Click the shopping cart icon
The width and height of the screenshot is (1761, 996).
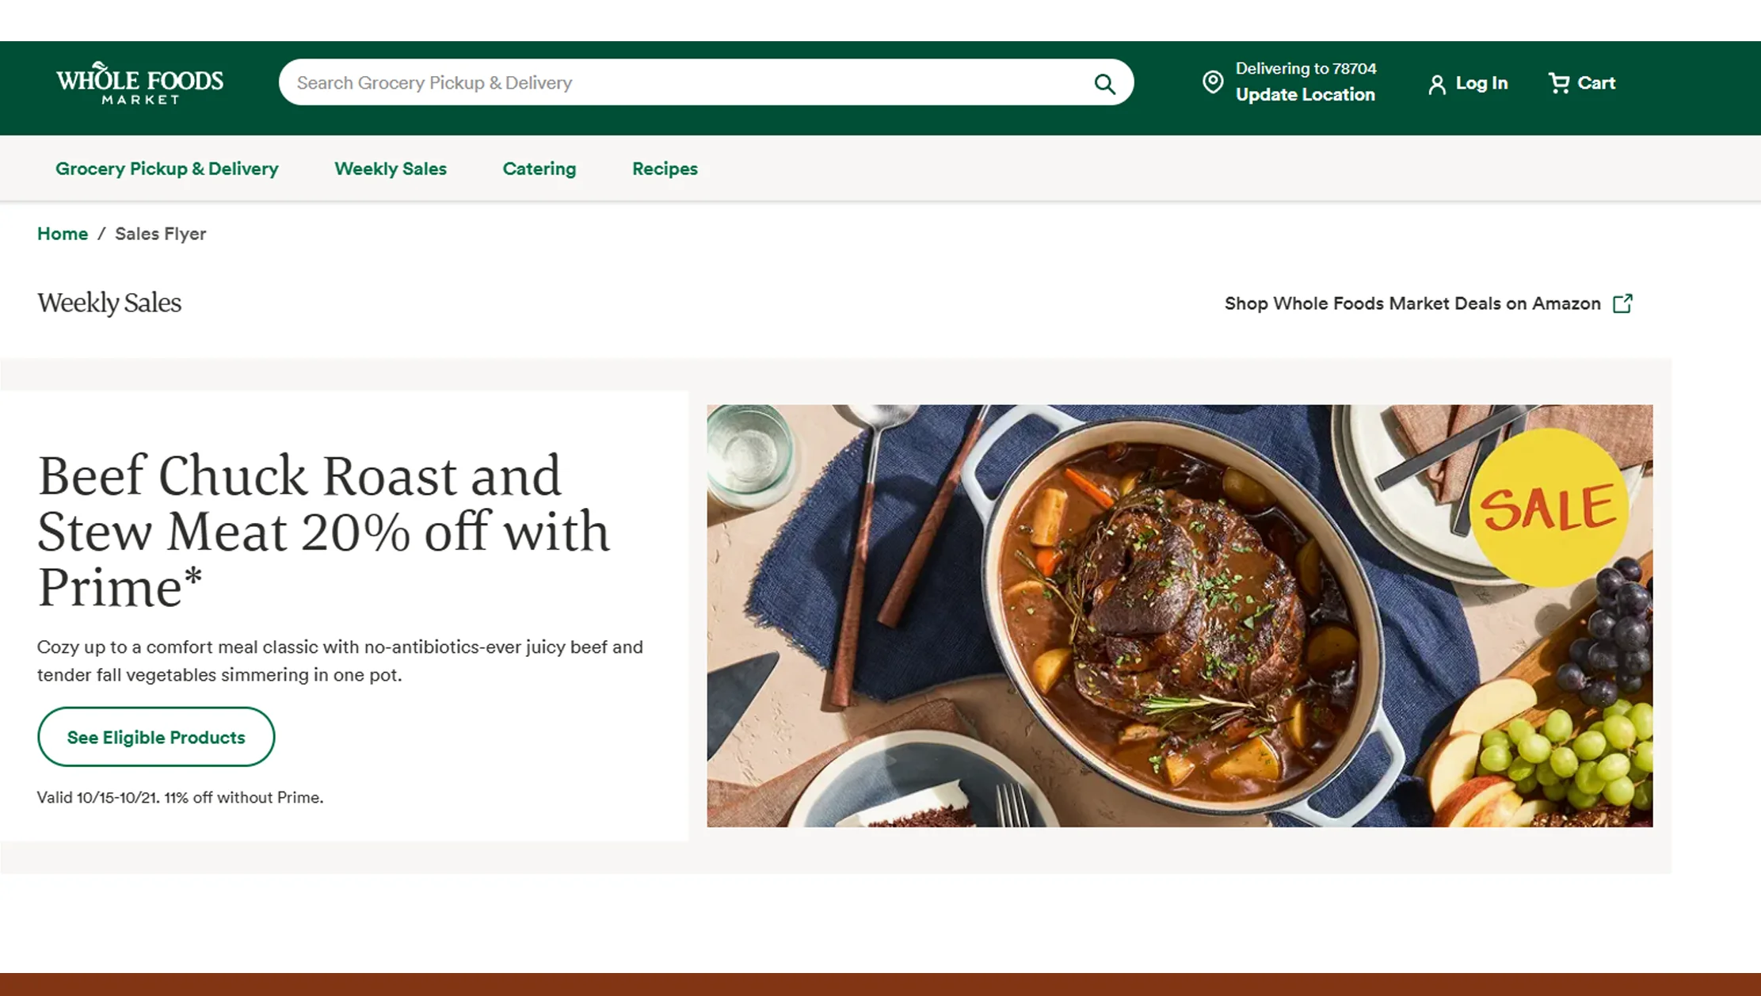point(1558,82)
